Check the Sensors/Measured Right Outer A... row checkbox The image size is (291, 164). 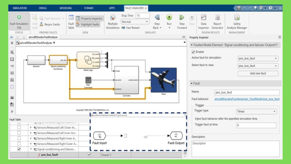(19, 144)
